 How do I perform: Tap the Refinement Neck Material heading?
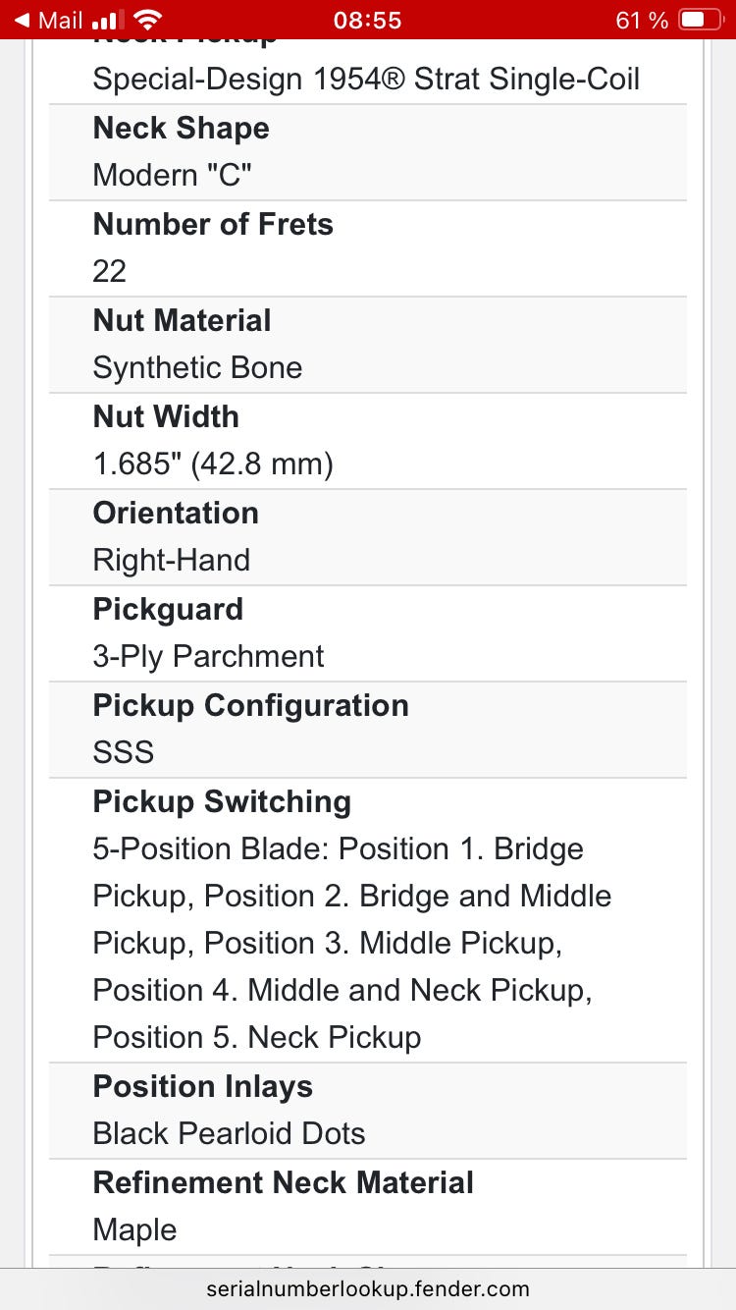tap(283, 1182)
